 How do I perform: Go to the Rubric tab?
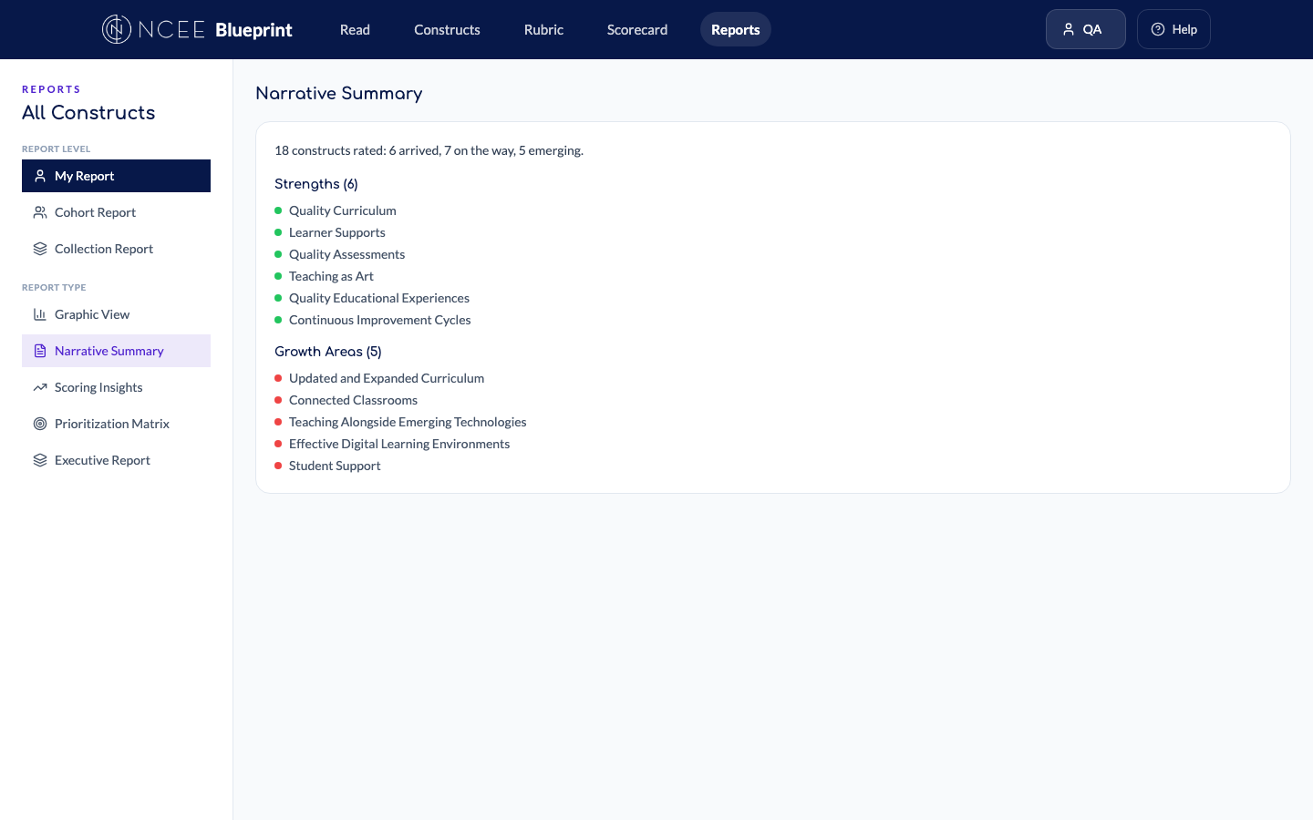[543, 29]
